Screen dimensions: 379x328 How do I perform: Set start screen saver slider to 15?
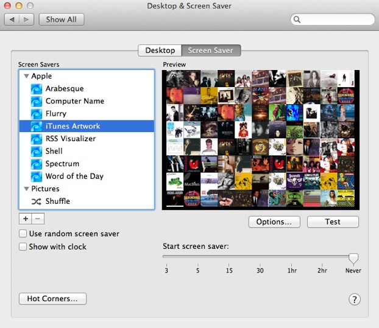click(229, 258)
